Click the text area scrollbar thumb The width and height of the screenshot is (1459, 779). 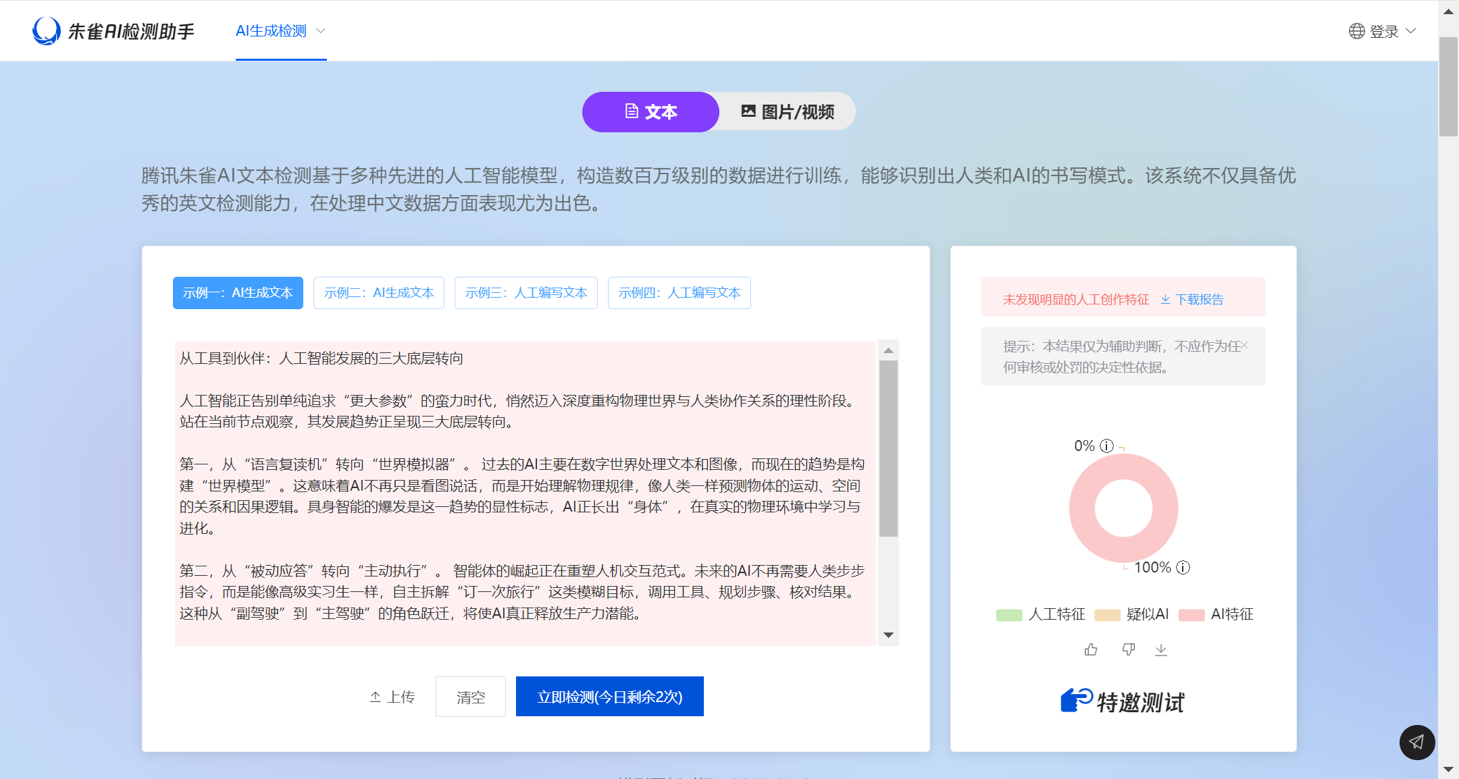click(x=888, y=448)
